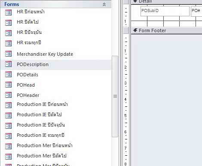Click the form icon beside POHeader
This screenshot has height=166, width=202.
click(8, 95)
